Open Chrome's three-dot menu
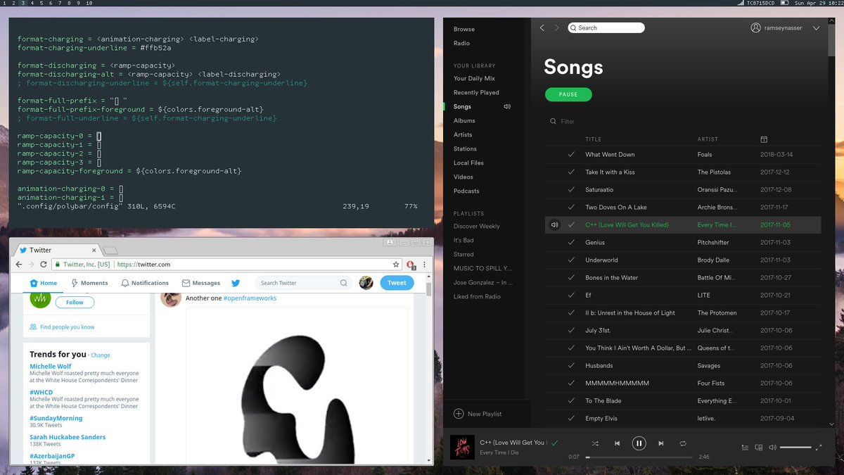 426,265
